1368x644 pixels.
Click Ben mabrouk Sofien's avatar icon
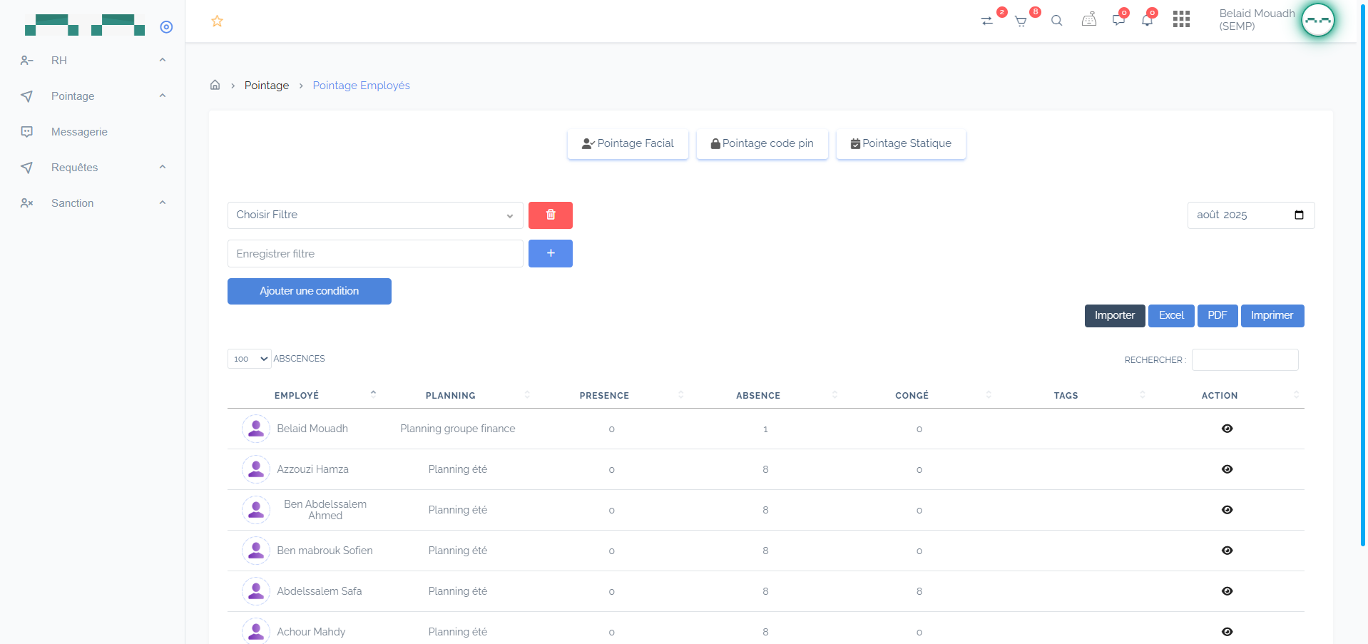256,551
